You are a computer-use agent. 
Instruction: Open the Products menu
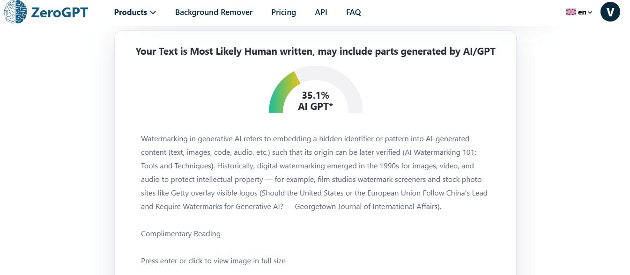coord(131,13)
